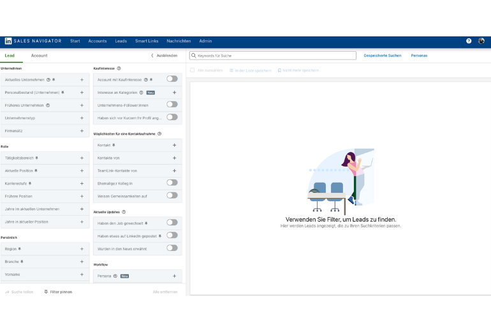Viewport: 491px width, 332px height.
Task: Open Admin in navigation
Action: (x=205, y=41)
